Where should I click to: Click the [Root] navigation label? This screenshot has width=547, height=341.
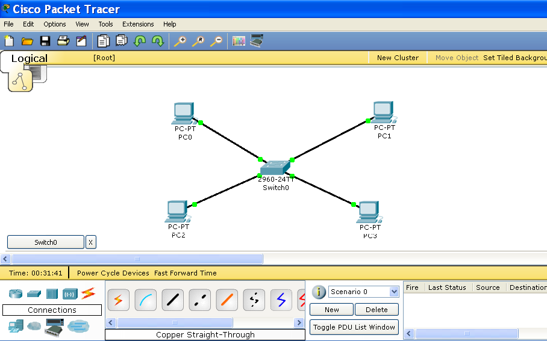point(104,58)
